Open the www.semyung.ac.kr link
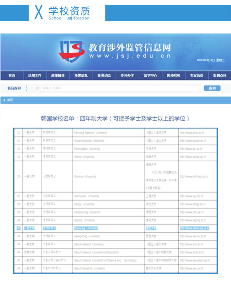The height and width of the screenshot is (281, 231). 195,228
